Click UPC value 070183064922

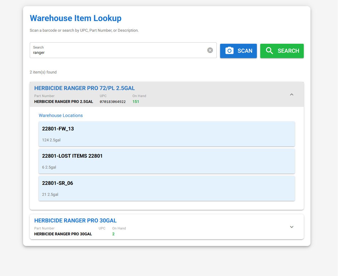113,102
